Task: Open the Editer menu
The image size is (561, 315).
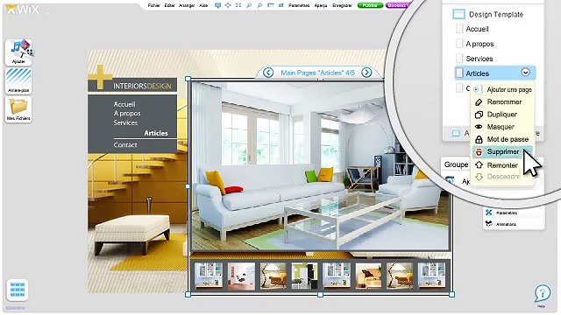Action: pyautogui.click(x=169, y=5)
